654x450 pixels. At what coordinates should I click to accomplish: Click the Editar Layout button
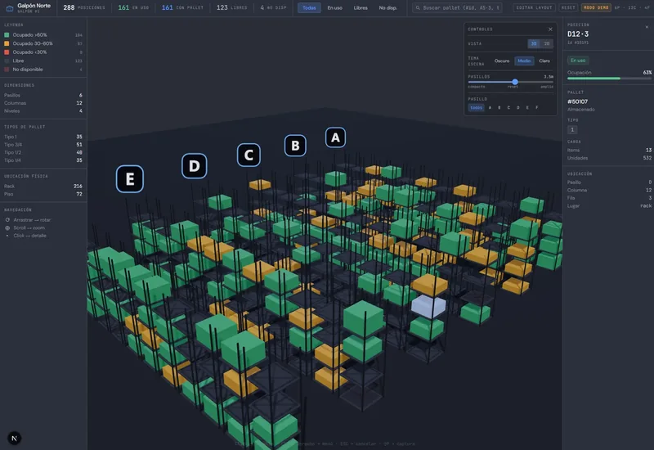click(x=534, y=7)
